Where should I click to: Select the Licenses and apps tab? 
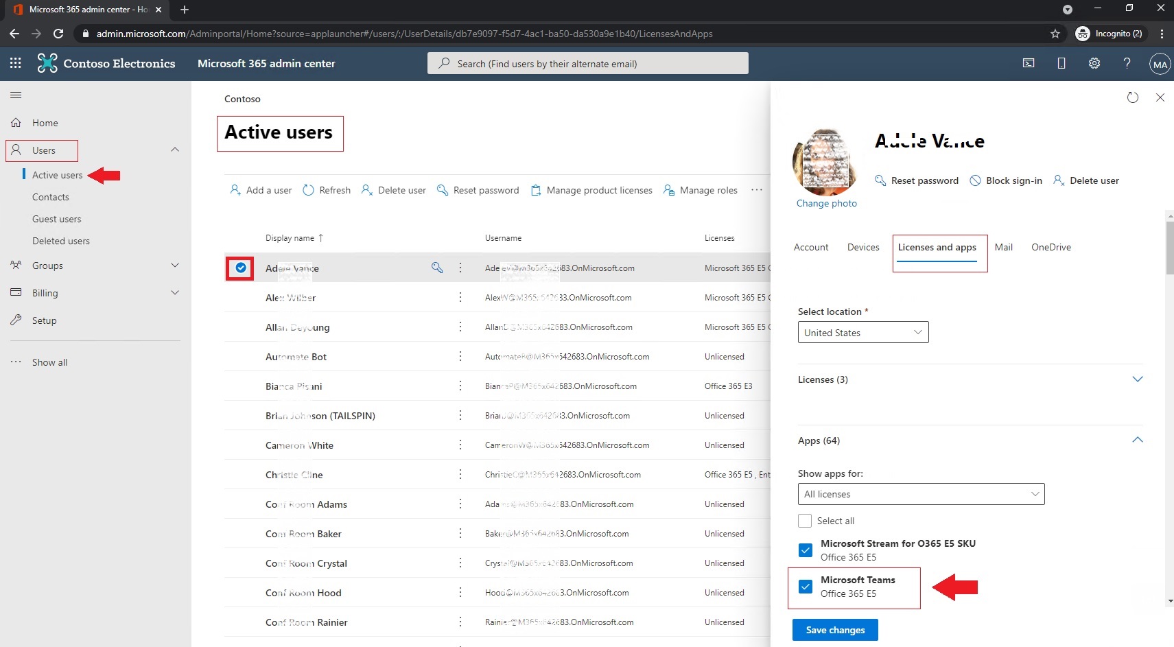(x=937, y=247)
